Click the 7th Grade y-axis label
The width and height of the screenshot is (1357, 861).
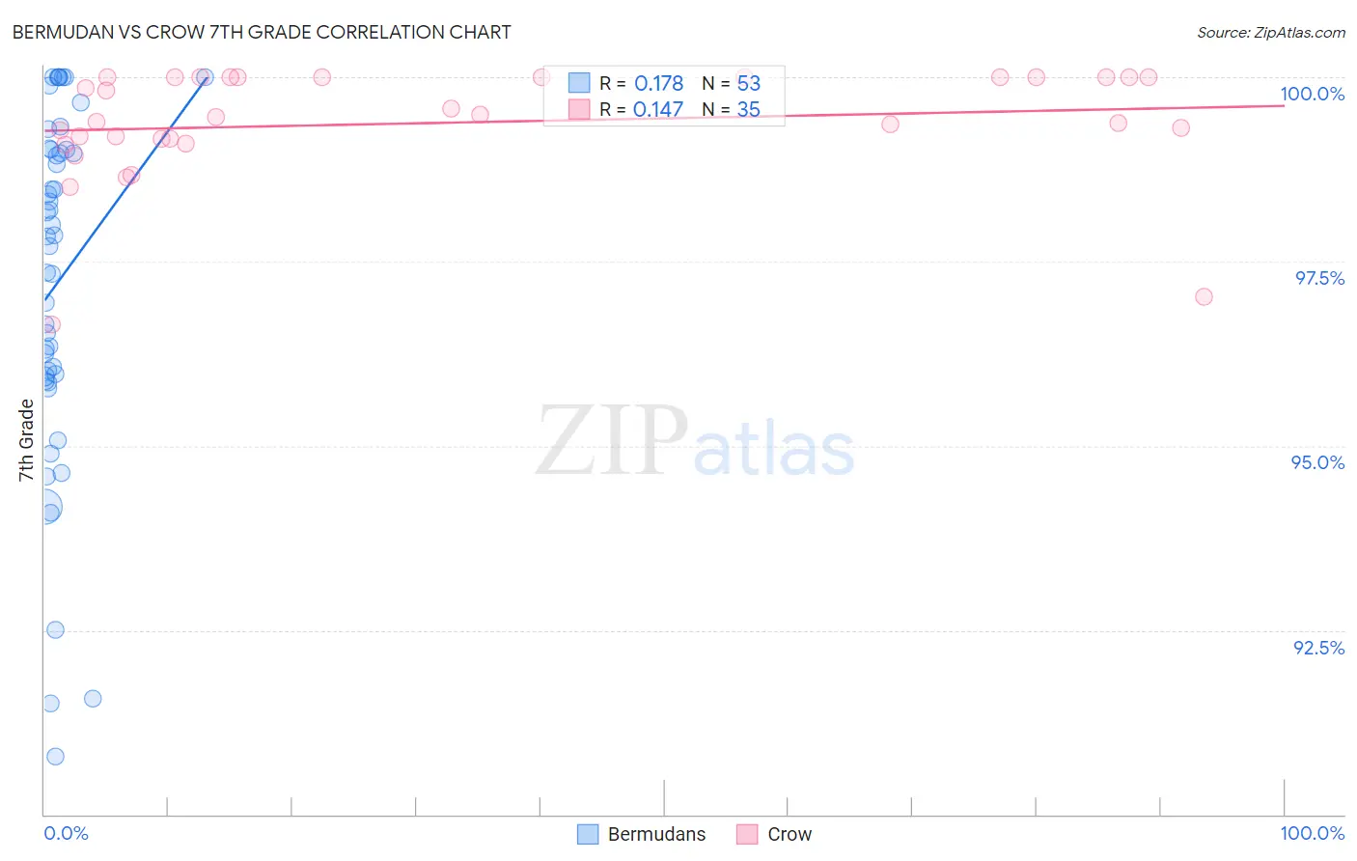26,440
